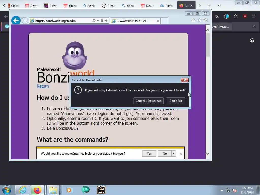Screen dimensions: 260x195
Task: Open a new Firefox tab with plus
Action: [209, 6]
